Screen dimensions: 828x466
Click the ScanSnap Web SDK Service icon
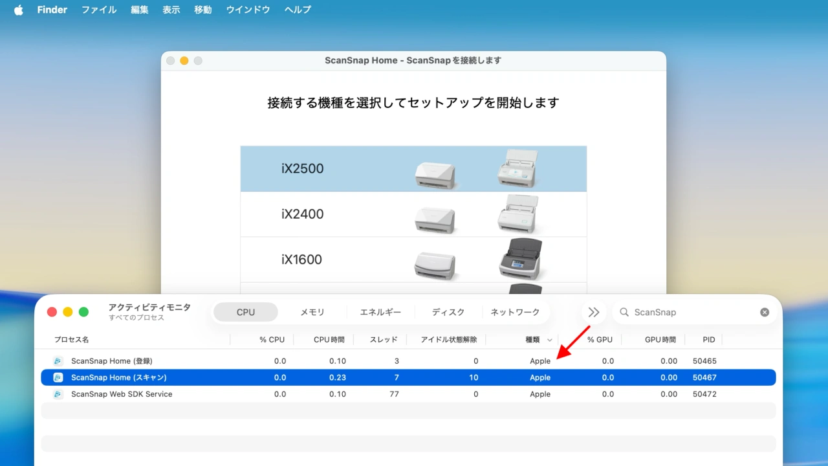(x=57, y=394)
